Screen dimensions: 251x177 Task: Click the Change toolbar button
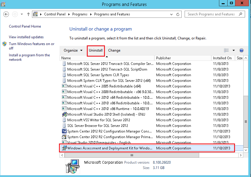pos(114,50)
